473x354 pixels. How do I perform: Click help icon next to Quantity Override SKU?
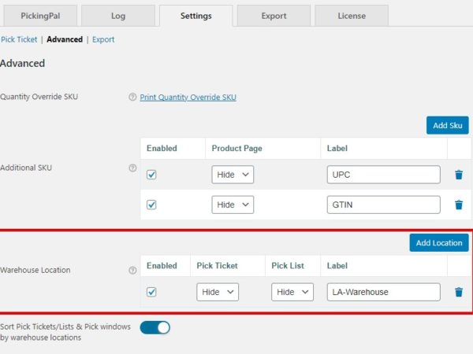(x=132, y=98)
